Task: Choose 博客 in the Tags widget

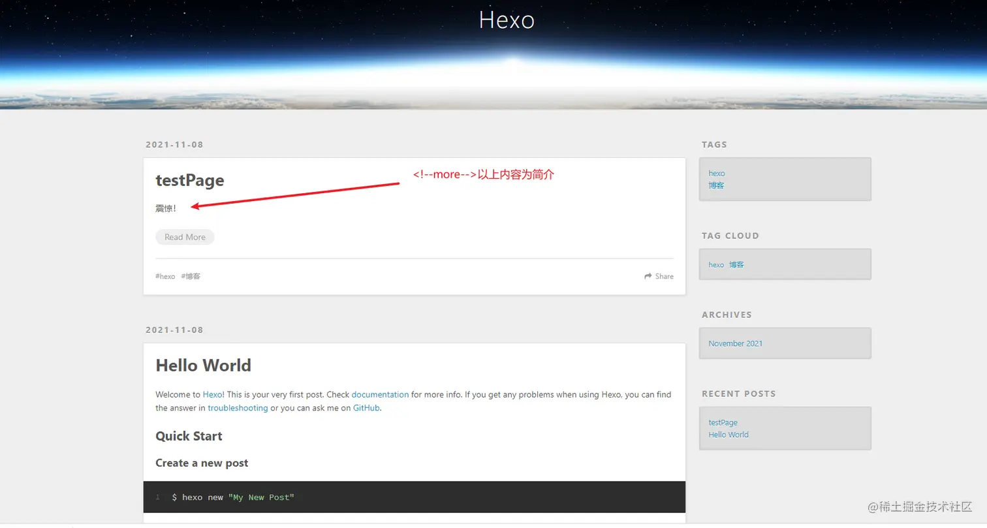Action: [716, 185]
